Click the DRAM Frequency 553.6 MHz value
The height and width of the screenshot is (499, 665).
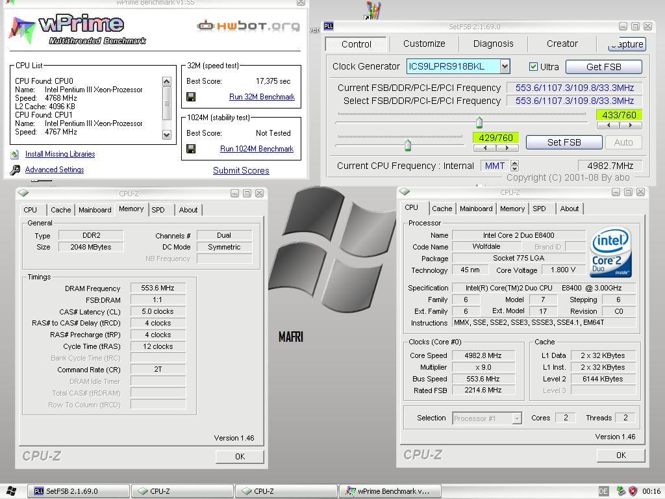(x=158, y=288)
